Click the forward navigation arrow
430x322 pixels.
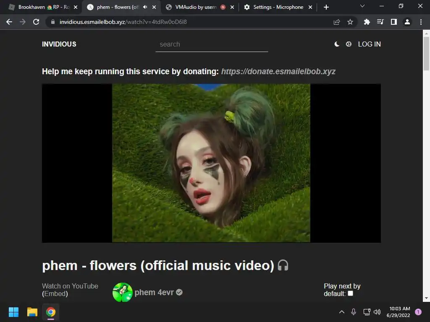tap(23, 22)
